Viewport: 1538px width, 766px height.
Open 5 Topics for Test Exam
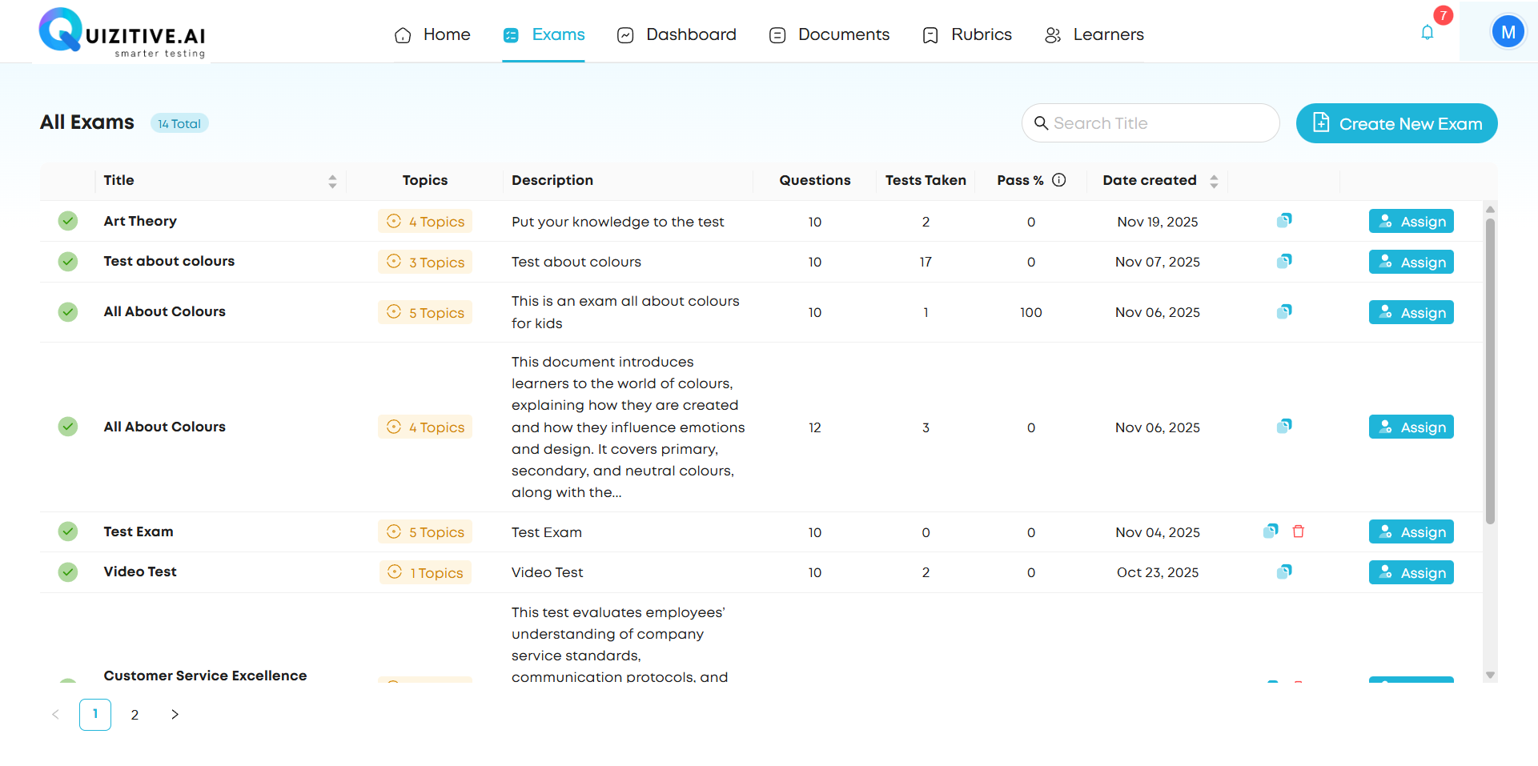point(425,532)
